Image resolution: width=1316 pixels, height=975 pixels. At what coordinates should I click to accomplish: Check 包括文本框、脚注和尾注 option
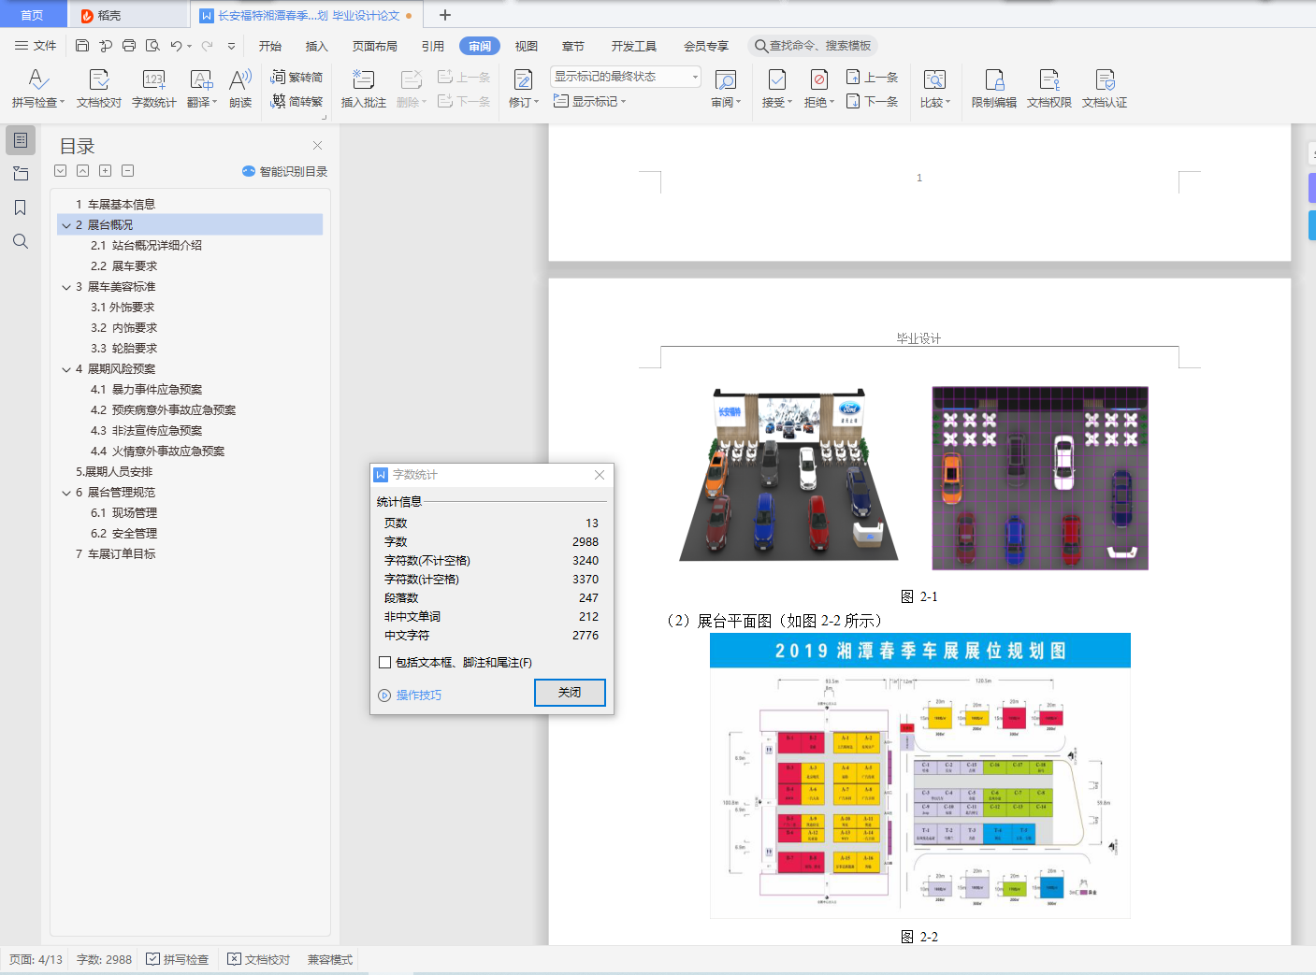click(x=384, y=663)
